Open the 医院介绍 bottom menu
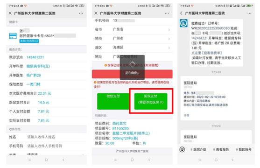The image size is (260, 168). [x=198, y=150]
